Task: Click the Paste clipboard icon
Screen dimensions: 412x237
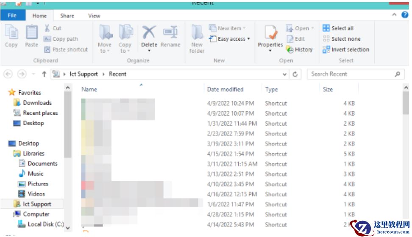Action: 31,33
